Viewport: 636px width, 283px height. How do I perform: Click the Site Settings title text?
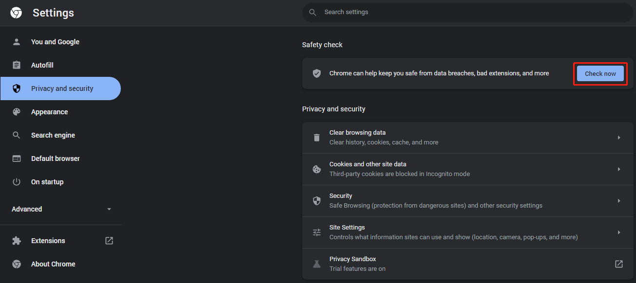[347, 228]
